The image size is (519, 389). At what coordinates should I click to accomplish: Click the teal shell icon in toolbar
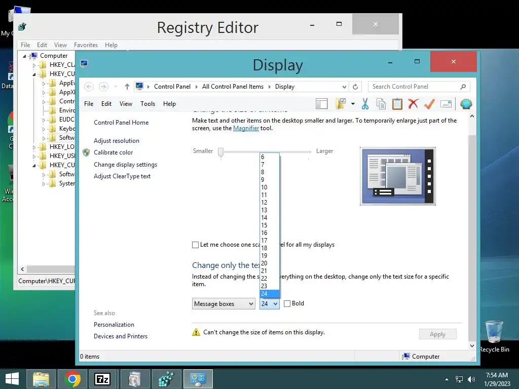pyautogui.click(x=466, y=104)
